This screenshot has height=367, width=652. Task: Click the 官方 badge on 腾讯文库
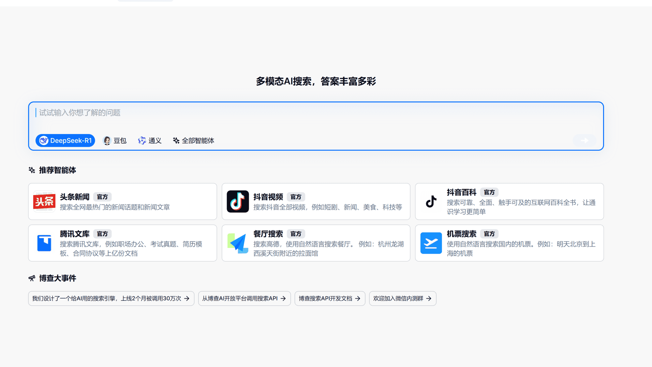point(102,234)
